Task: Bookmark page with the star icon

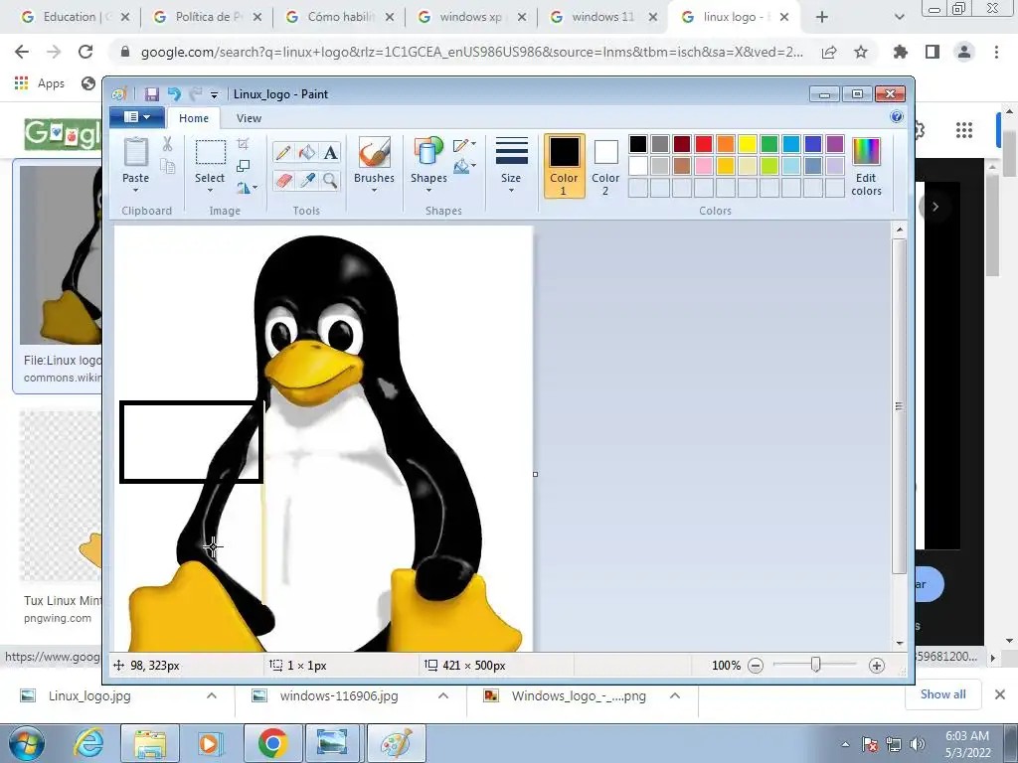Action: tap(861, 52)
